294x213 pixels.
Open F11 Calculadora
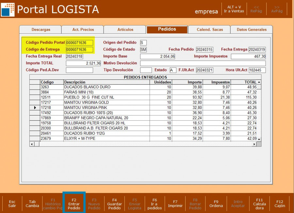(259, 204)
